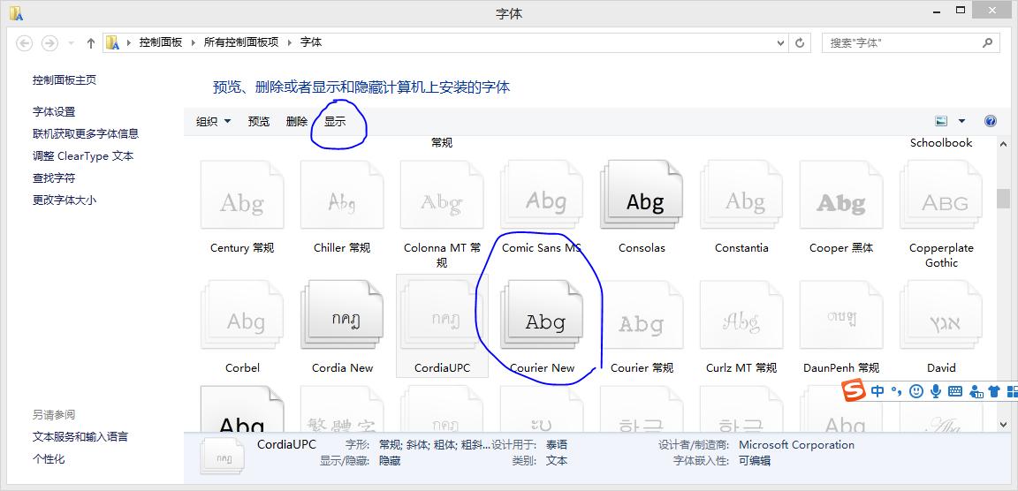Click the 泰语 designed-for value
Image resolution: width=1018 pixels, height=491 pixels.
tap(557, 445)
